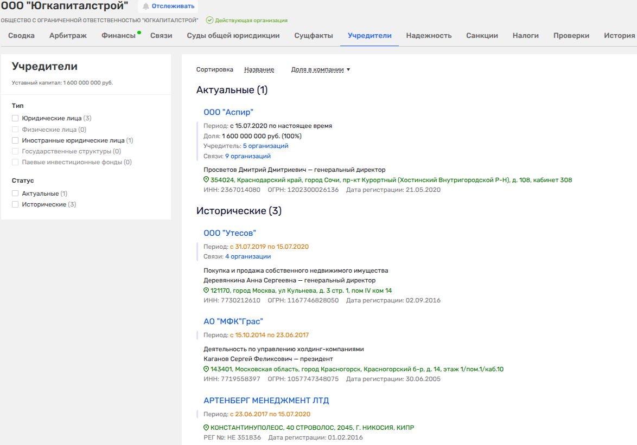Open the Доля в компании sort dropdown
637x445 pixels.
[321, 69]
